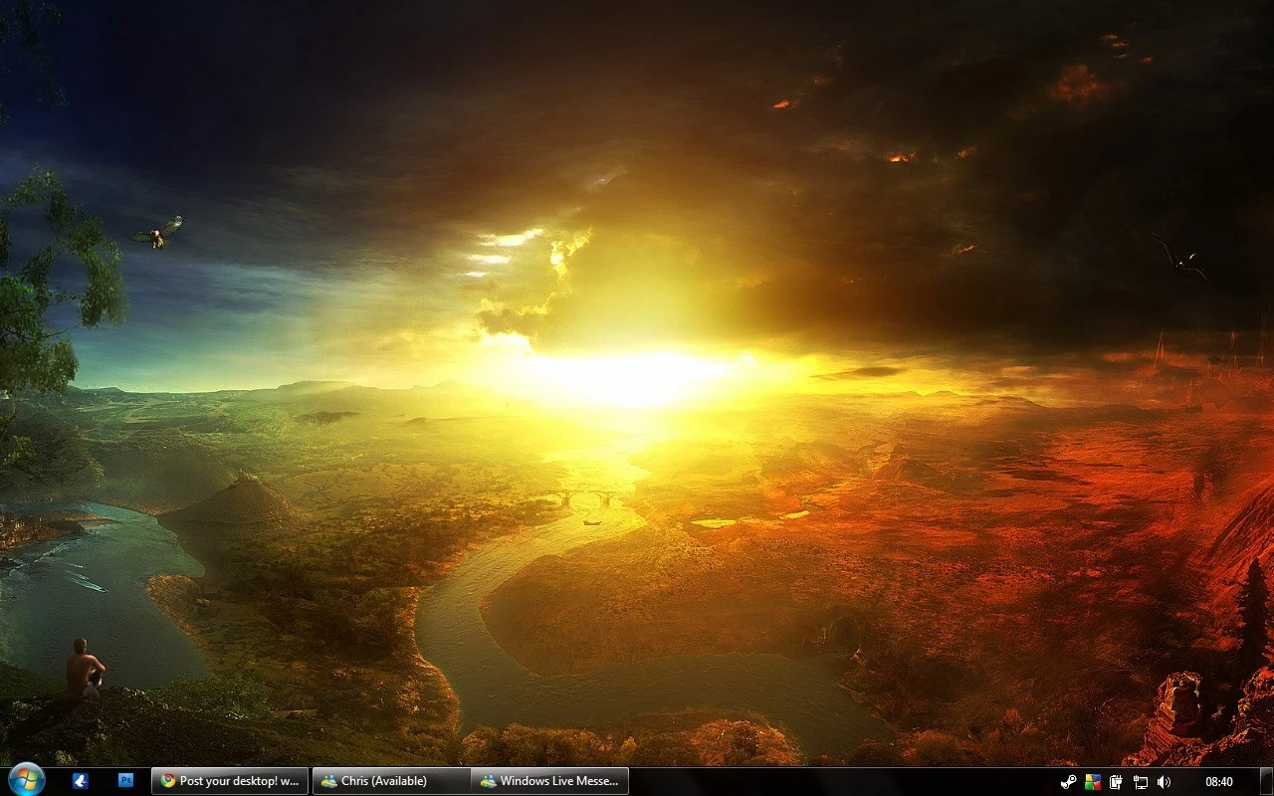Open the network connection tray icon
Screen dimensions: 1274x796
pos(1141,782)
